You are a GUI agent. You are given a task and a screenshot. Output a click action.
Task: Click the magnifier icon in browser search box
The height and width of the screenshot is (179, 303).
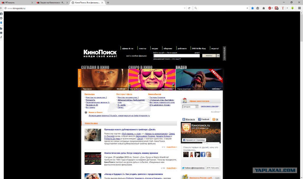click(x=196, y=8)
